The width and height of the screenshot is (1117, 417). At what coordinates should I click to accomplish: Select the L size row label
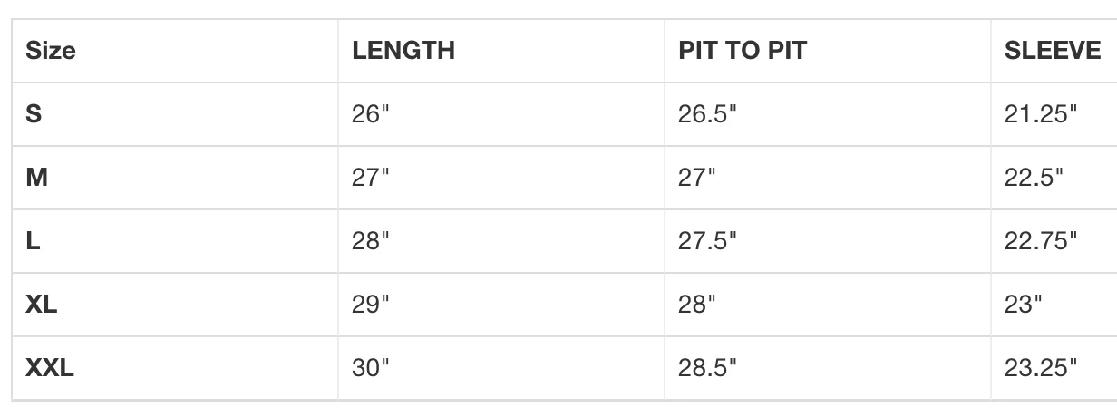pyautogui.click(x=33, y=242)
